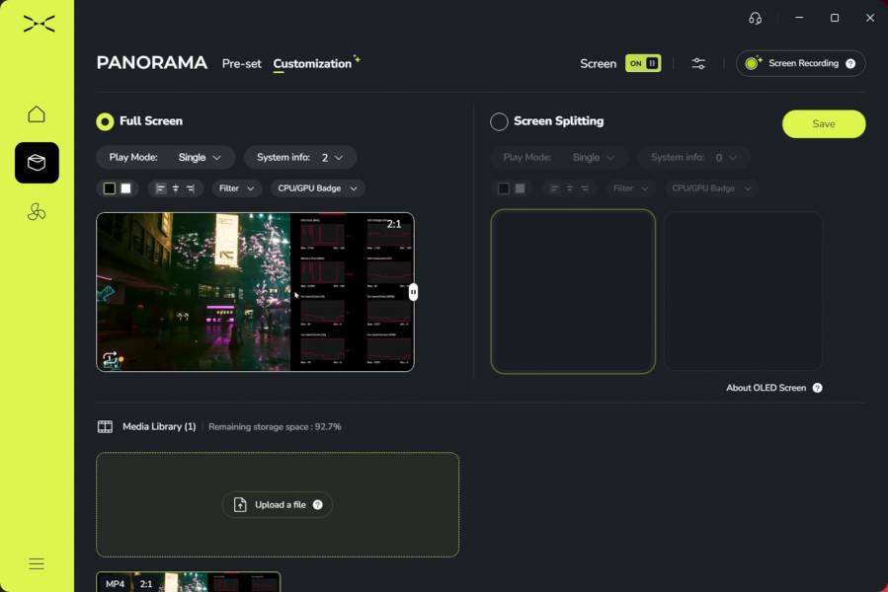The width and height of the screenshot is (888, 592).
Task: Open the Home page from sidebar
Action: coord(37,114)
